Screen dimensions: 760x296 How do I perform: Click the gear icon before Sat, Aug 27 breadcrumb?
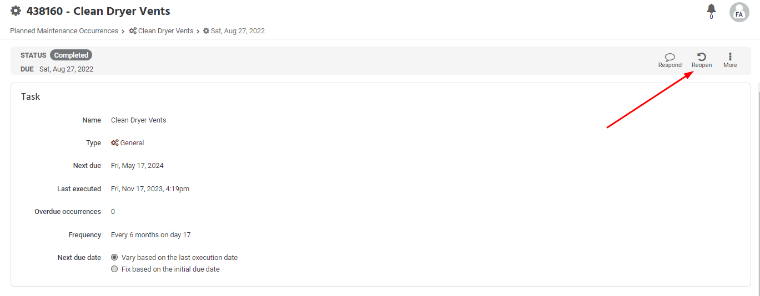(206, 31)
